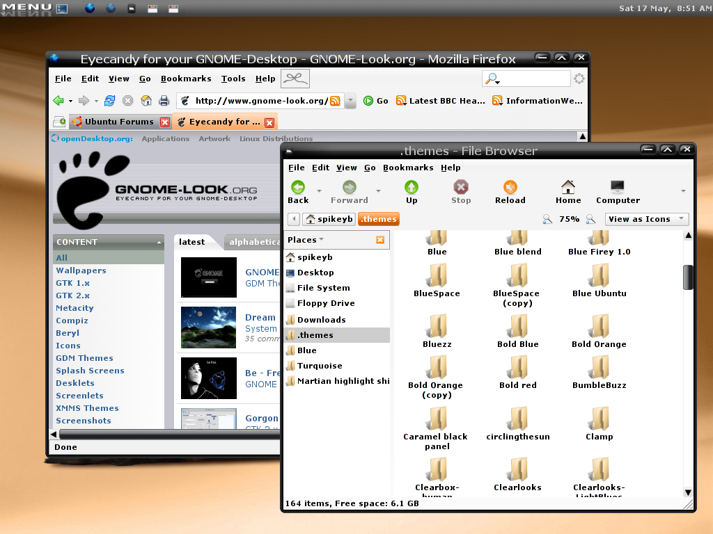Viewport: 713px width, 534px height.
Task: Open File Browser Edit menu
Action: [320, 168]
